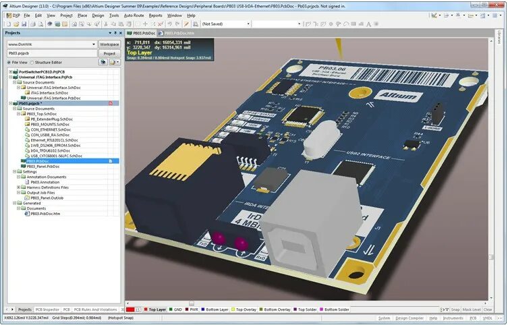Switch to the PB03.PcbDoc.htm document tab
508x325 pixels.
point(177,33)
